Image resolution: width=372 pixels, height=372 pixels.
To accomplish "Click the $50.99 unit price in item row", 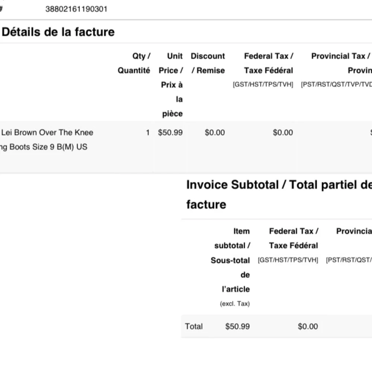I will pos(170,132).
